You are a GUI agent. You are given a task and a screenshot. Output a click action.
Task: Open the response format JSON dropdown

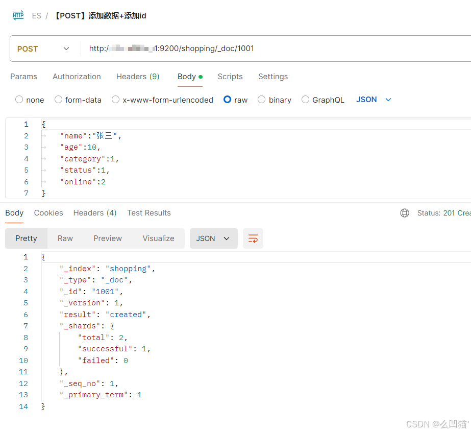tap(213, 238)
